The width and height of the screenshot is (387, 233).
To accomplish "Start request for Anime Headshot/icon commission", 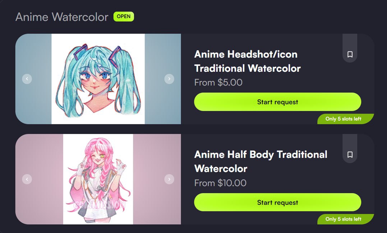I will pos(277,102).
